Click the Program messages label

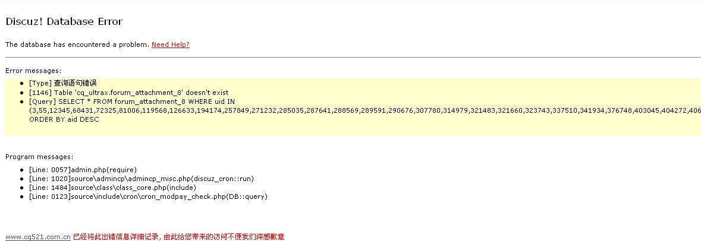[x=39, y=157]
